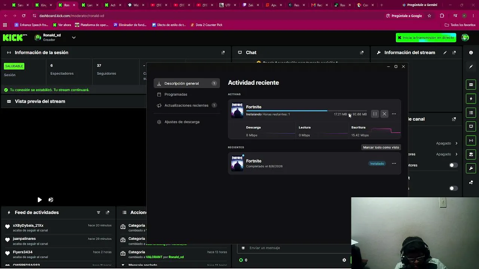Pop out the channel settings panel
Viewport: 479px width, 269px height.
point(454,119)
